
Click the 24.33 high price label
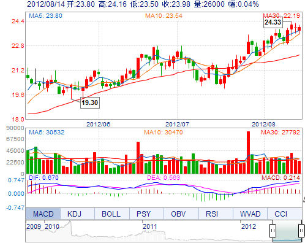point(273,22)
